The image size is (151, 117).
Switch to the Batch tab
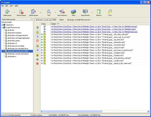point(62,20)
